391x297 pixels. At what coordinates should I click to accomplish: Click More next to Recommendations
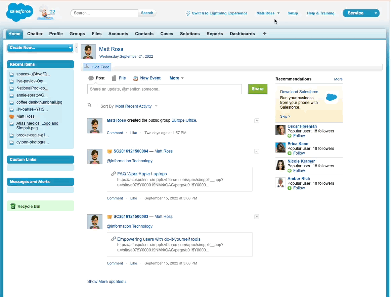(338, 79)
